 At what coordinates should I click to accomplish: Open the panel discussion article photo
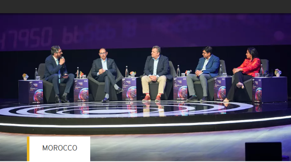click(x=145, y=87)
